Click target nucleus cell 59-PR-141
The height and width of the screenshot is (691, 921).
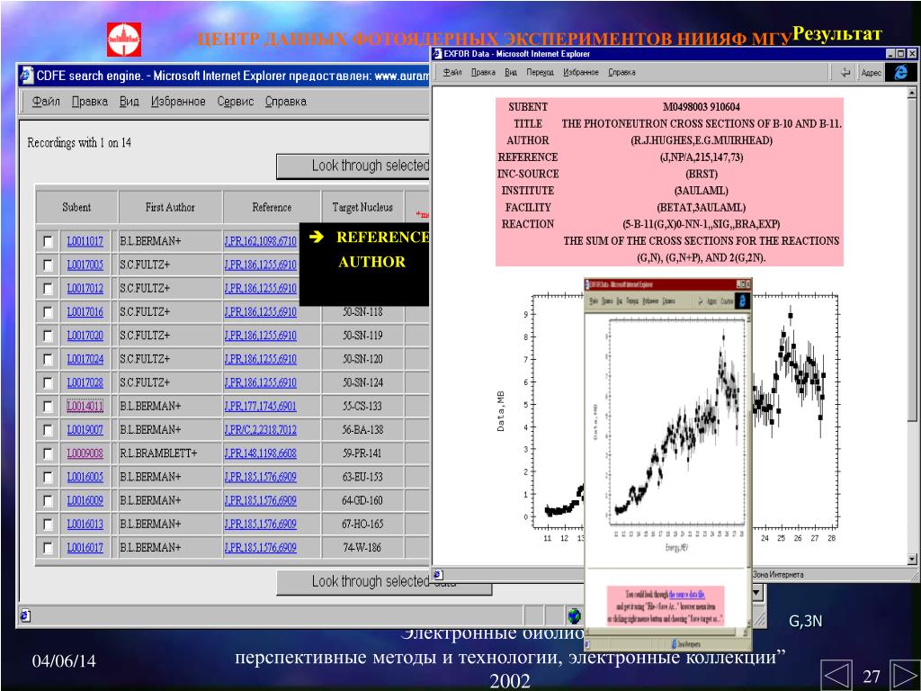pyautogui.click(x=362, y=453)
